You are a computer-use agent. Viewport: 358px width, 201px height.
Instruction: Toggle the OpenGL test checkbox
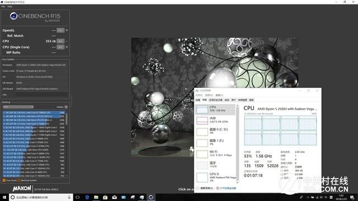click(67, 30)
